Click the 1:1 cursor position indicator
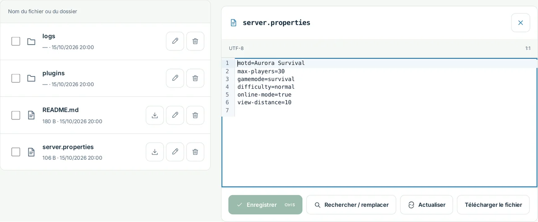 [527, 48]
